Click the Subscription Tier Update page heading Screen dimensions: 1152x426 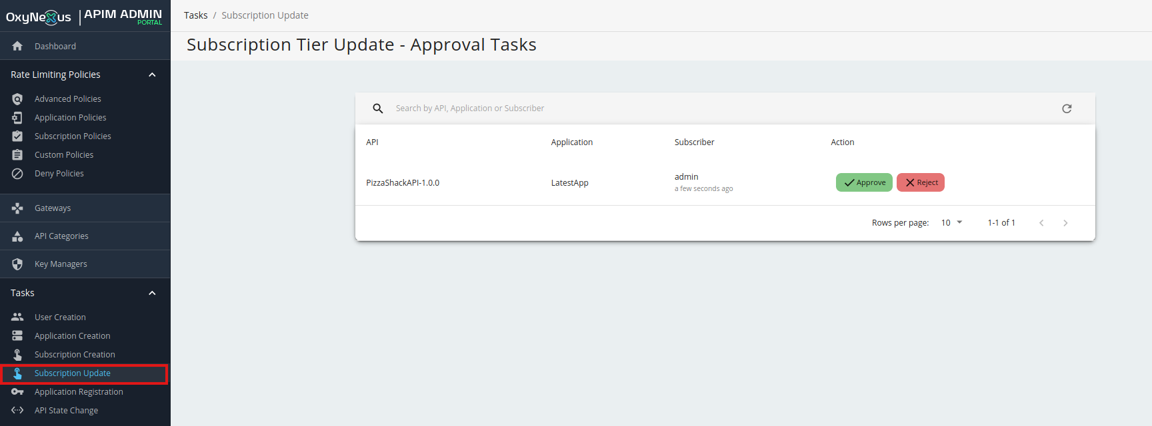(x=361, y=45)
